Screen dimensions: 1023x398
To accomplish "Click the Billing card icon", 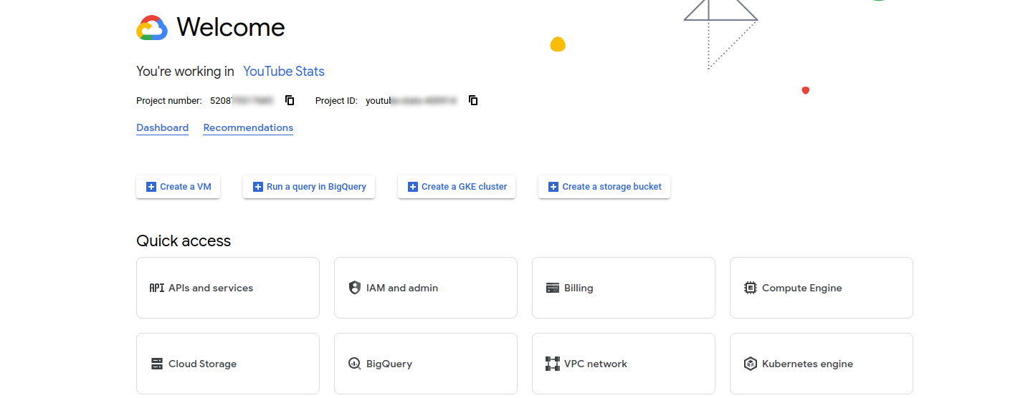I will (x=552, y=288).
